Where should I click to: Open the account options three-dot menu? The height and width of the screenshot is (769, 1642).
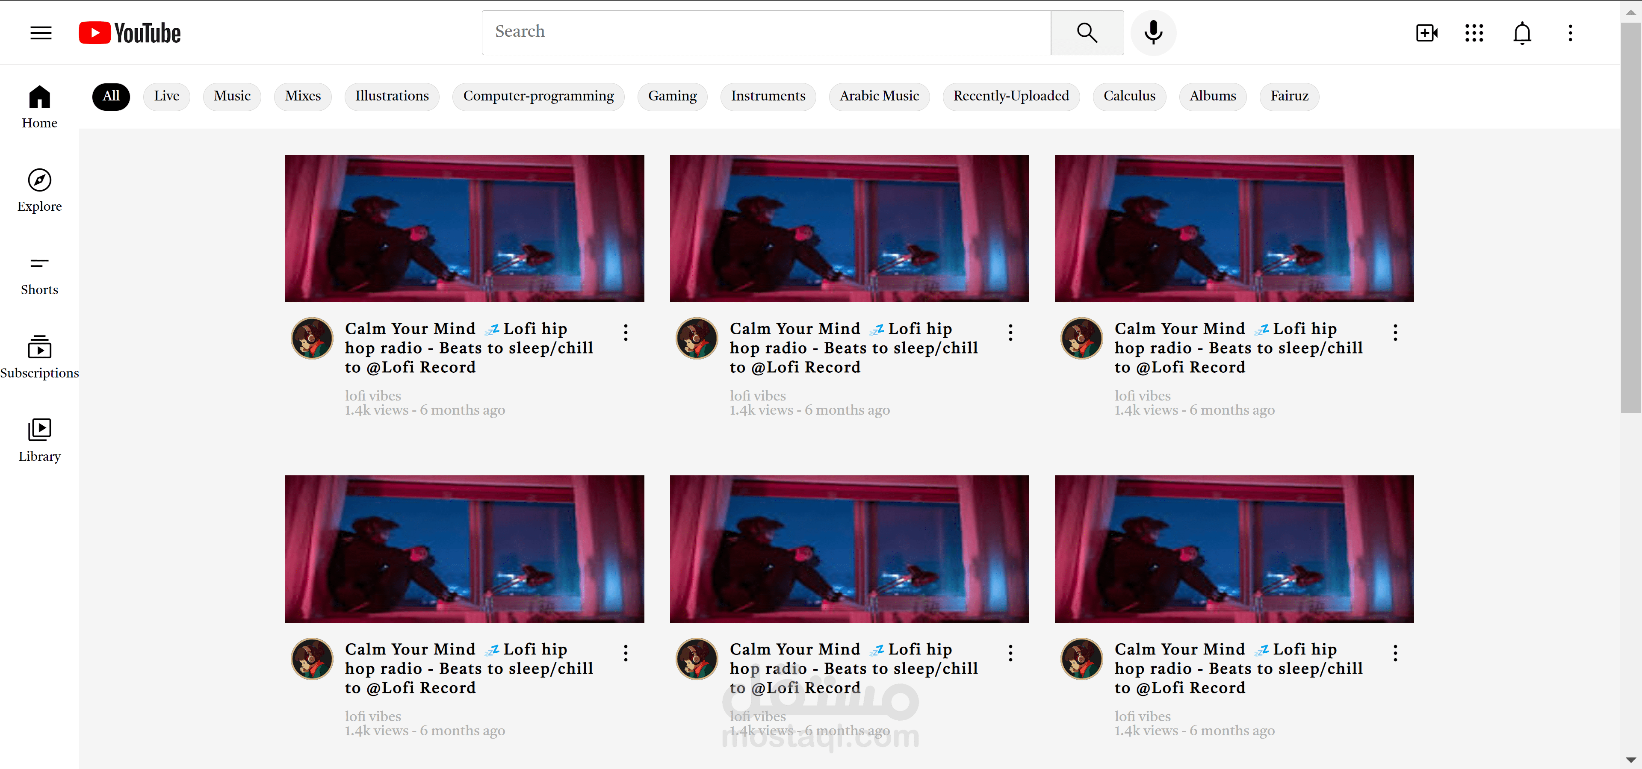click(x=1570, y=32)
